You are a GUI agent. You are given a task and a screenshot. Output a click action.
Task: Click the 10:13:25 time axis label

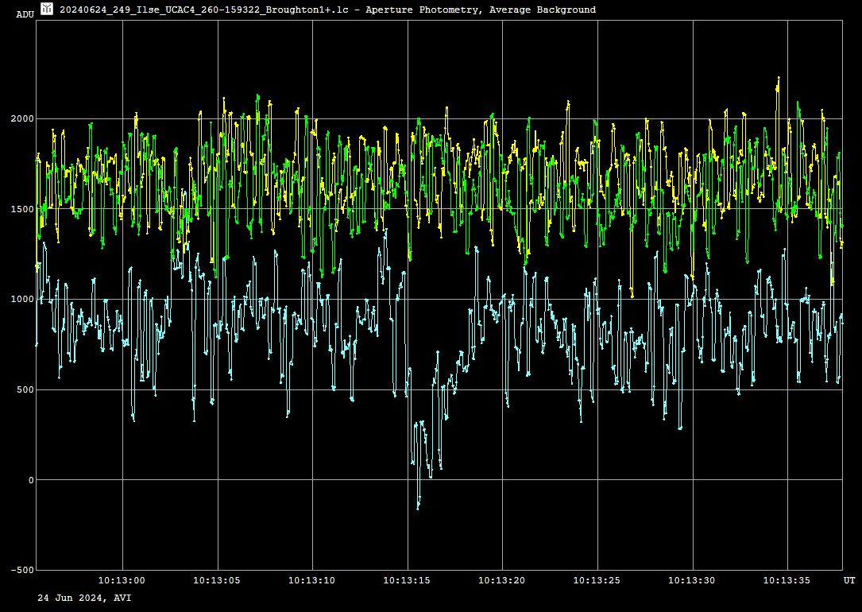coord(597,580)
